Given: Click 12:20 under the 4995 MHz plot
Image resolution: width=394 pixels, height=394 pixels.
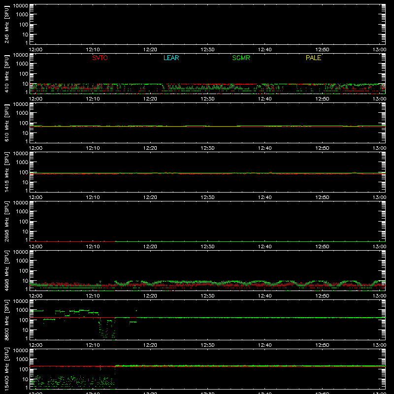Looking at the screenshot, I should (150, 296).
